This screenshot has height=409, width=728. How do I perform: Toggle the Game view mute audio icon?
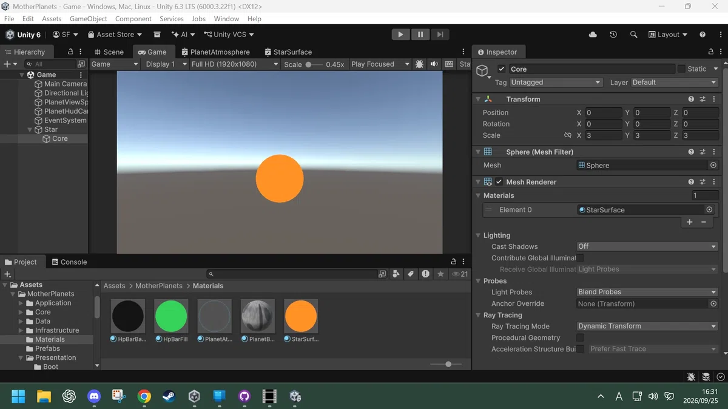pyautogui.click(x=434, y=64)
